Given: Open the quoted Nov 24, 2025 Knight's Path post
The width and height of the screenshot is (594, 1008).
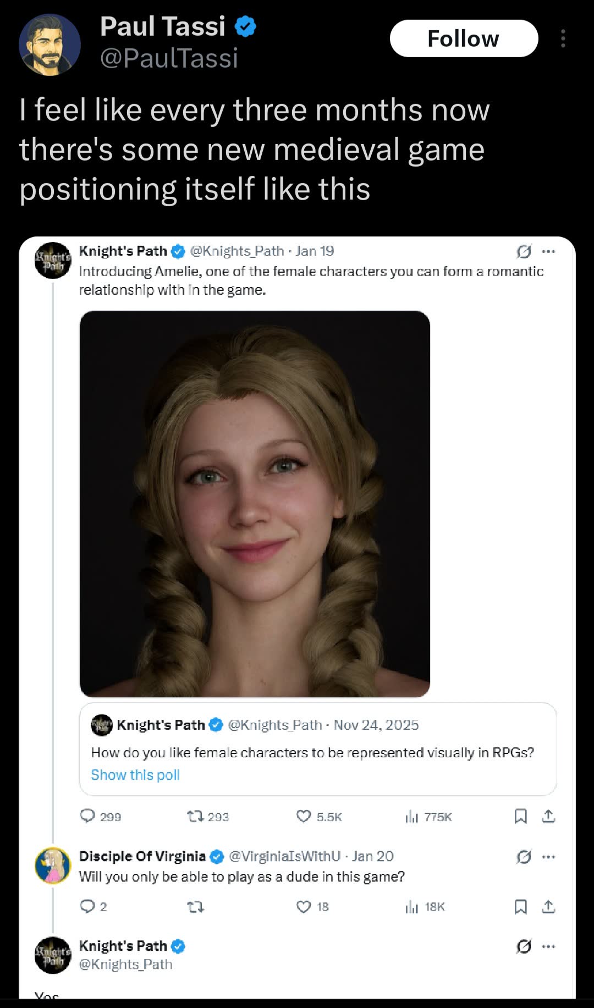Looking at the screenshot, I should [x=318, y=749].
